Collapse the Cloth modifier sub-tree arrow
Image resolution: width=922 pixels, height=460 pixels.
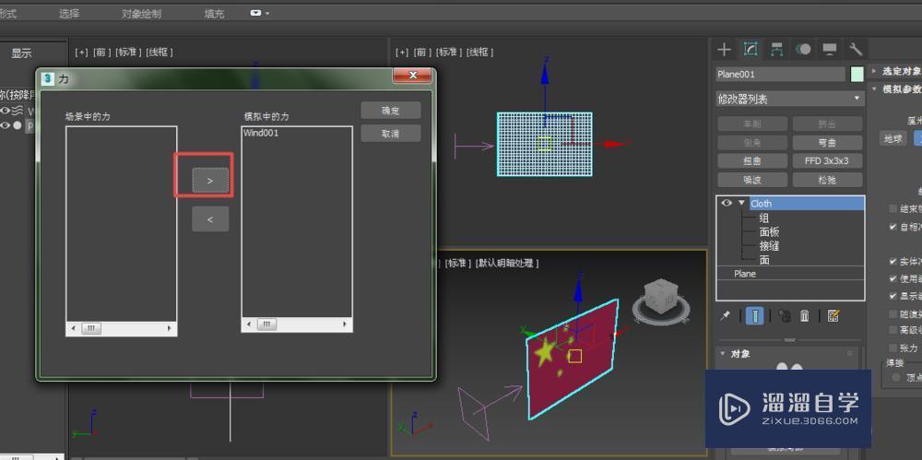pos(741,203)
